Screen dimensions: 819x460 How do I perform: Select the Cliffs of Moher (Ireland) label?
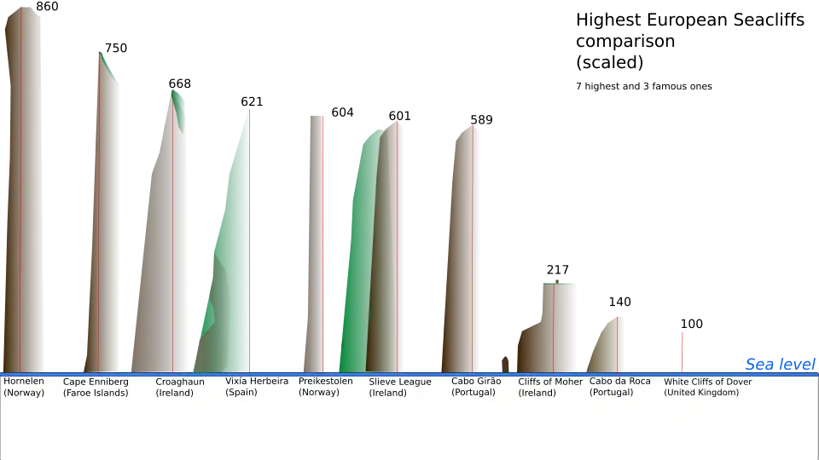[x=549, y=388]
